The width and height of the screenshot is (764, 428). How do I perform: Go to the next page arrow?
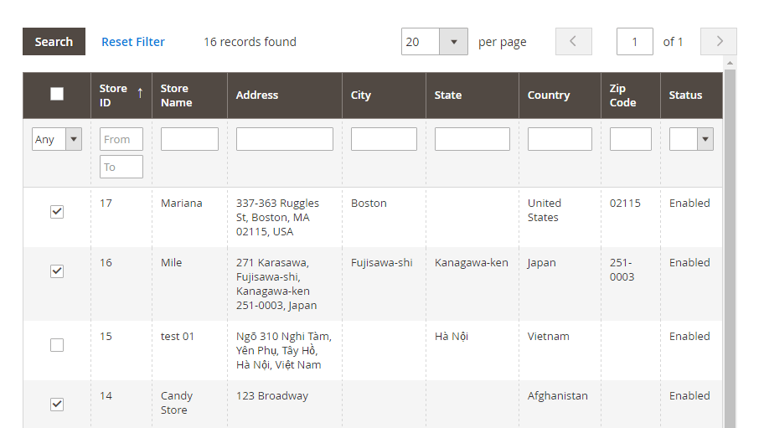tap(719, 42)
